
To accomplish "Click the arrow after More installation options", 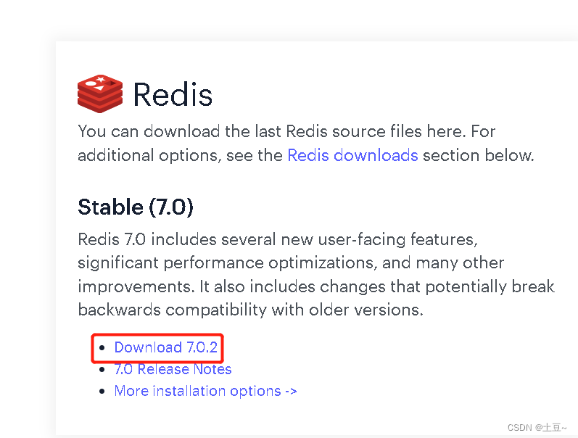I will tap(292, 391).
